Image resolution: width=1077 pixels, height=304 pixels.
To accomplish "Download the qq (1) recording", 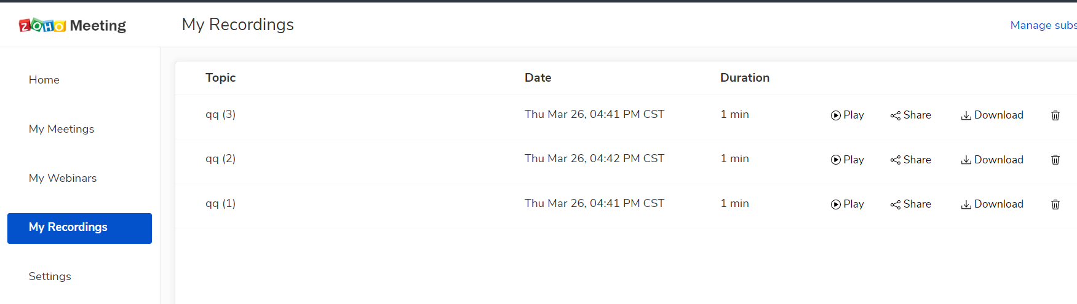I will (992, 204).
